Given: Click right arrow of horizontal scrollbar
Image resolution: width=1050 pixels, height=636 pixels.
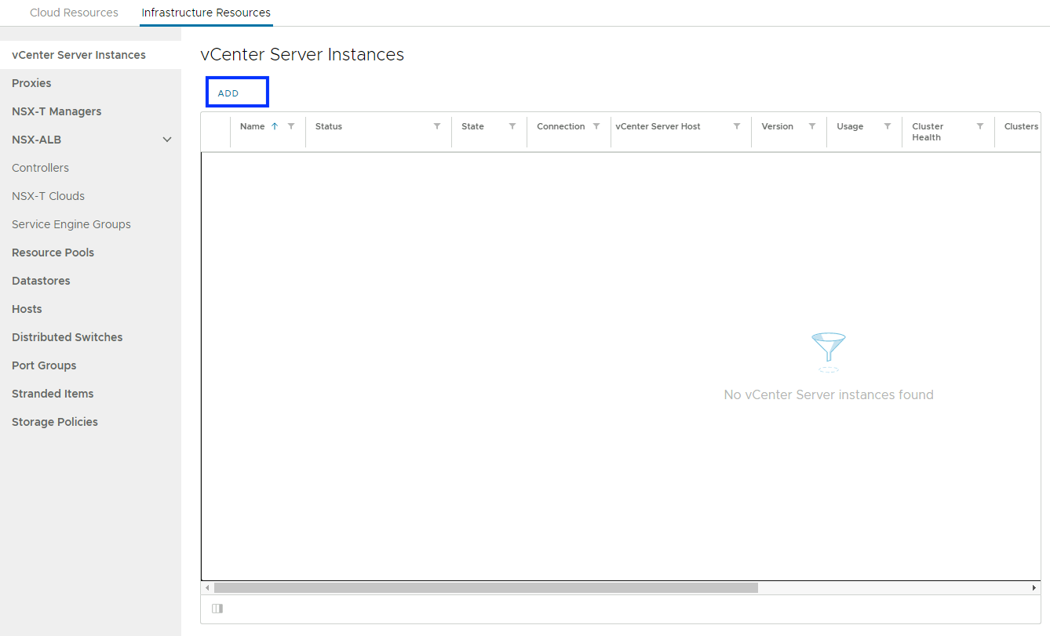Looking at the screenshot, I should (x=1034, y=587).
